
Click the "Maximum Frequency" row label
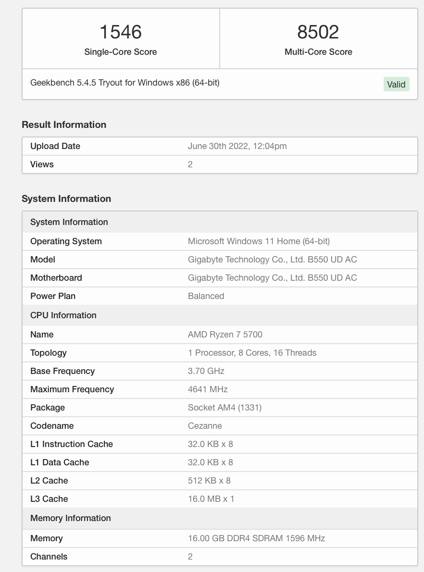coord(72,389)
